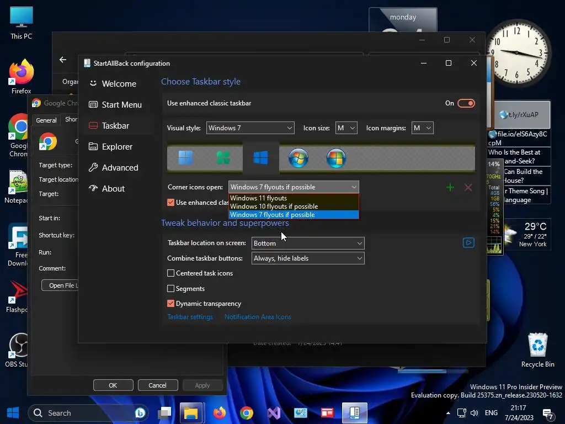Open Taskbar location on screen dropdown
This screenshot has width=565, height=424.
(x=308, y=243)
